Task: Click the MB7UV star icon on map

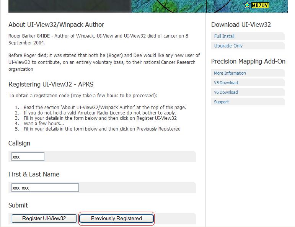Action: coord(247,5)
